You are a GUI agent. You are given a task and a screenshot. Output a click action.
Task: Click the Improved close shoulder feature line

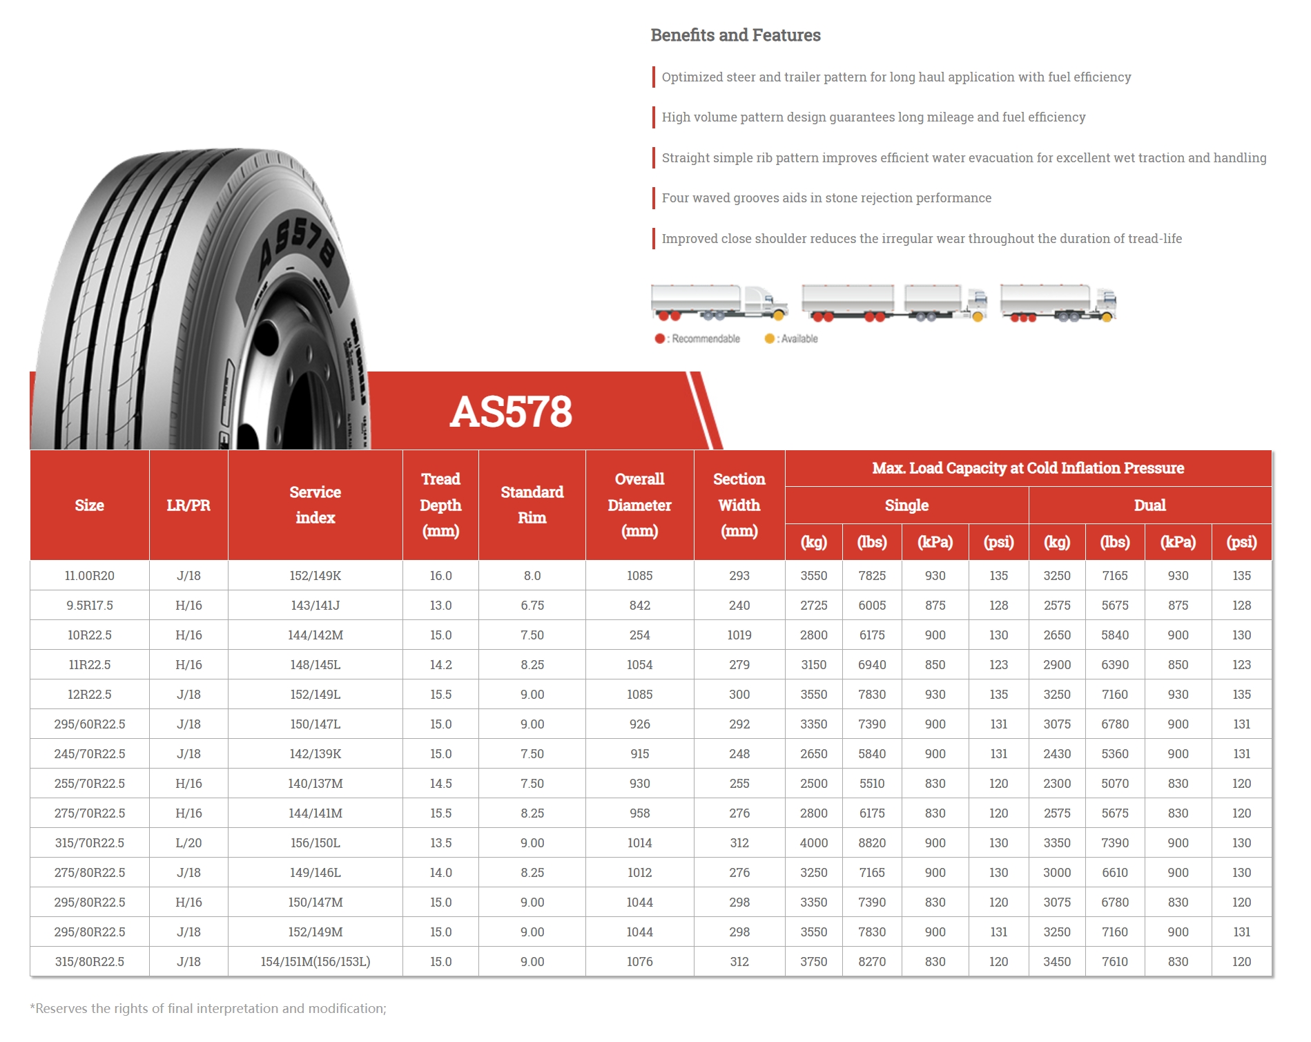(922, 239)
